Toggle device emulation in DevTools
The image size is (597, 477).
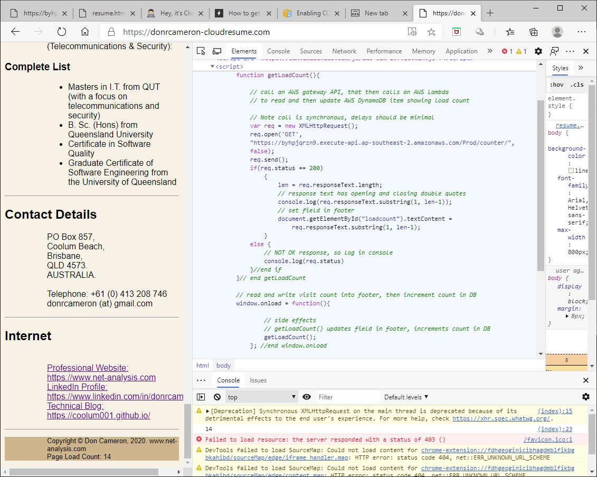[217, 51]
